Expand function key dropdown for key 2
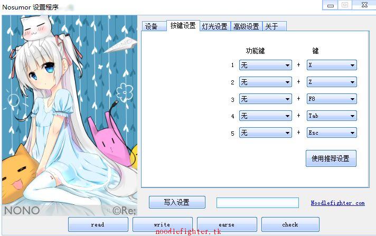Image resolution: width=376 pixels, height=236 pixels. [266, 82]
